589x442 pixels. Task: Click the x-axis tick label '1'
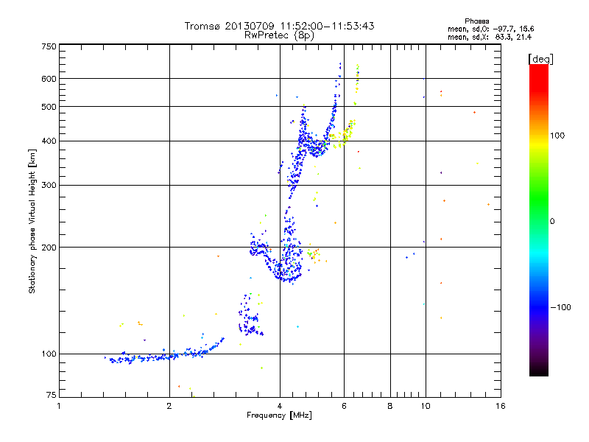[59, 406]
